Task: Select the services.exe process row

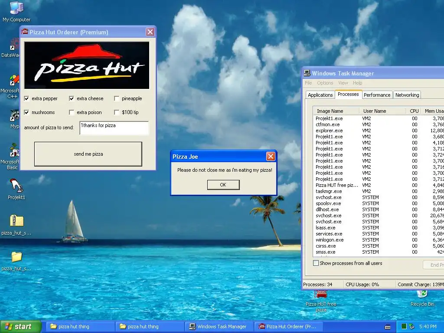Action: tap(379, 234)
